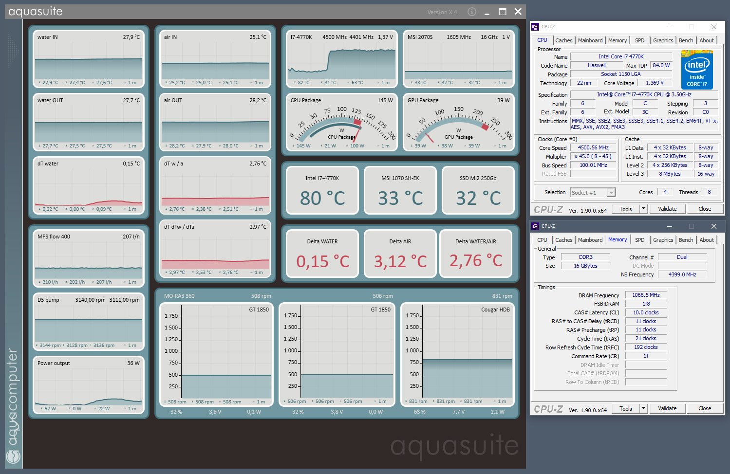
Task: Open Bench tab in CPU-Z processor window
Action: [686, 40]
